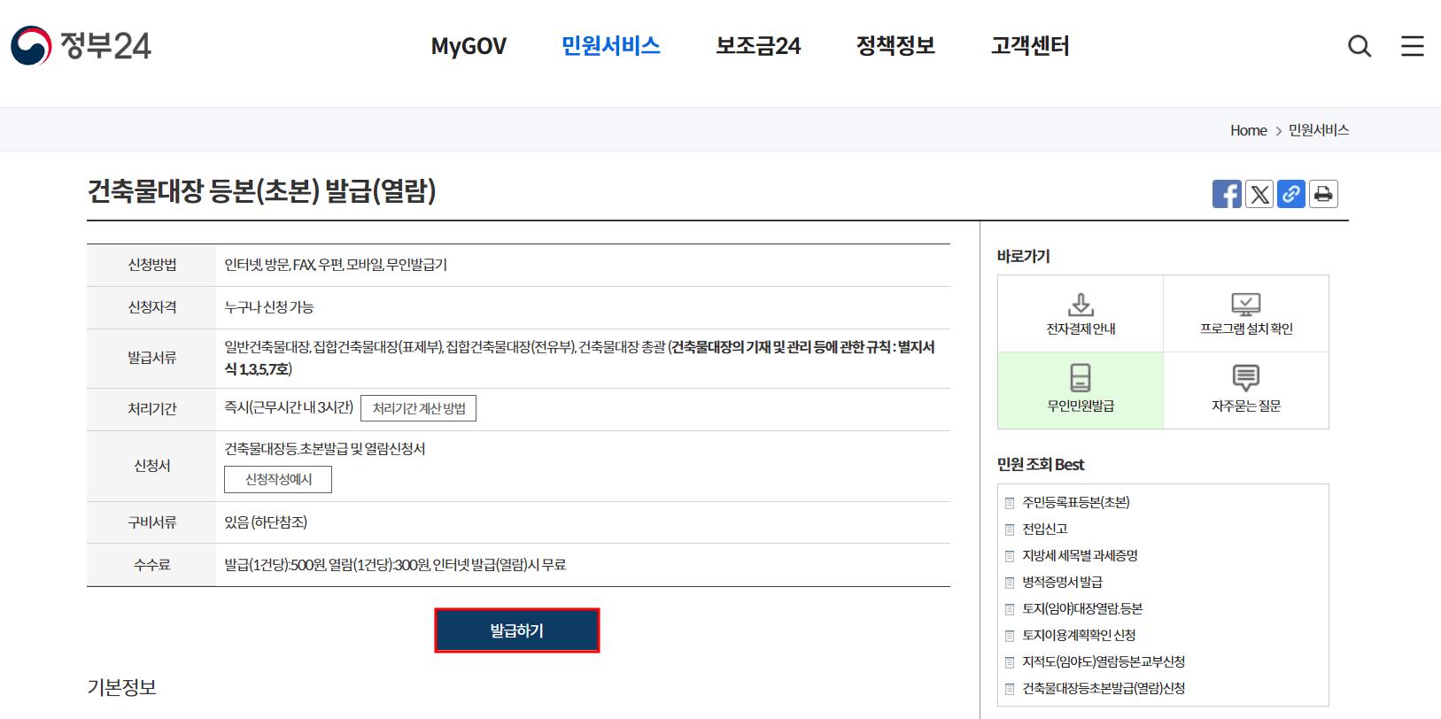Click the 누구나 신청 가능 text
Screen dimensions: 1441x719
268,307
